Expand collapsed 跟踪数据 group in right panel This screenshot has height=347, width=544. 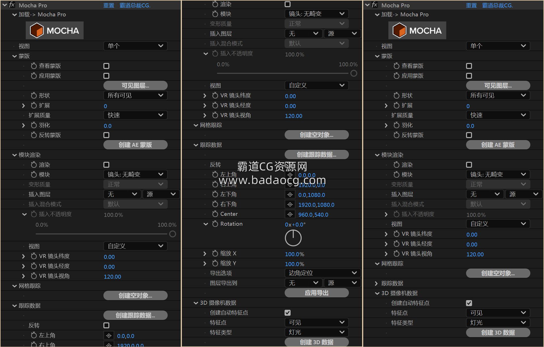point(376,283)
